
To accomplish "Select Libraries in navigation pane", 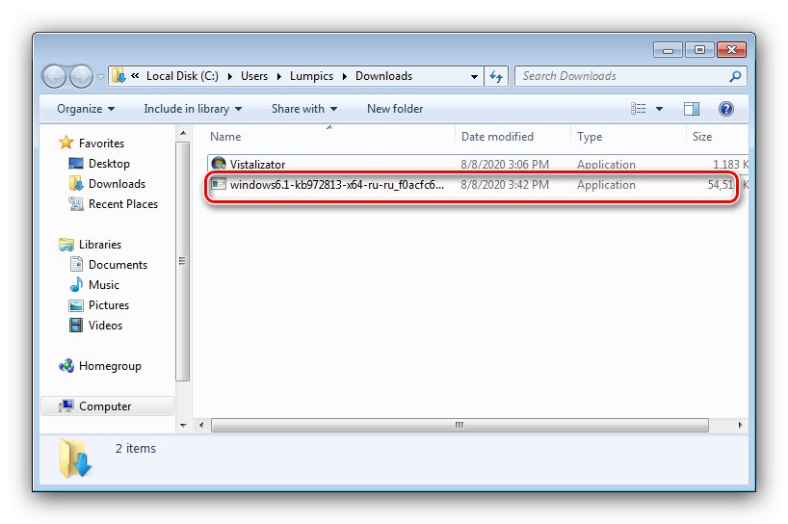I will coord(100,245).
